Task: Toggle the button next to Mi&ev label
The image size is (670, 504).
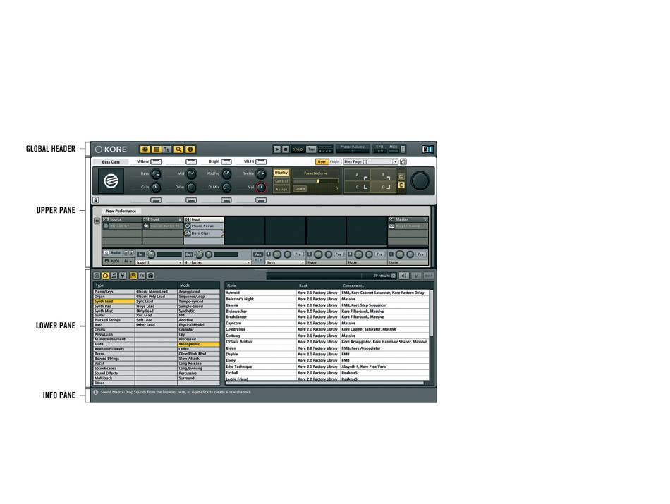Action: pyautogui.click(x=156, y=161)
